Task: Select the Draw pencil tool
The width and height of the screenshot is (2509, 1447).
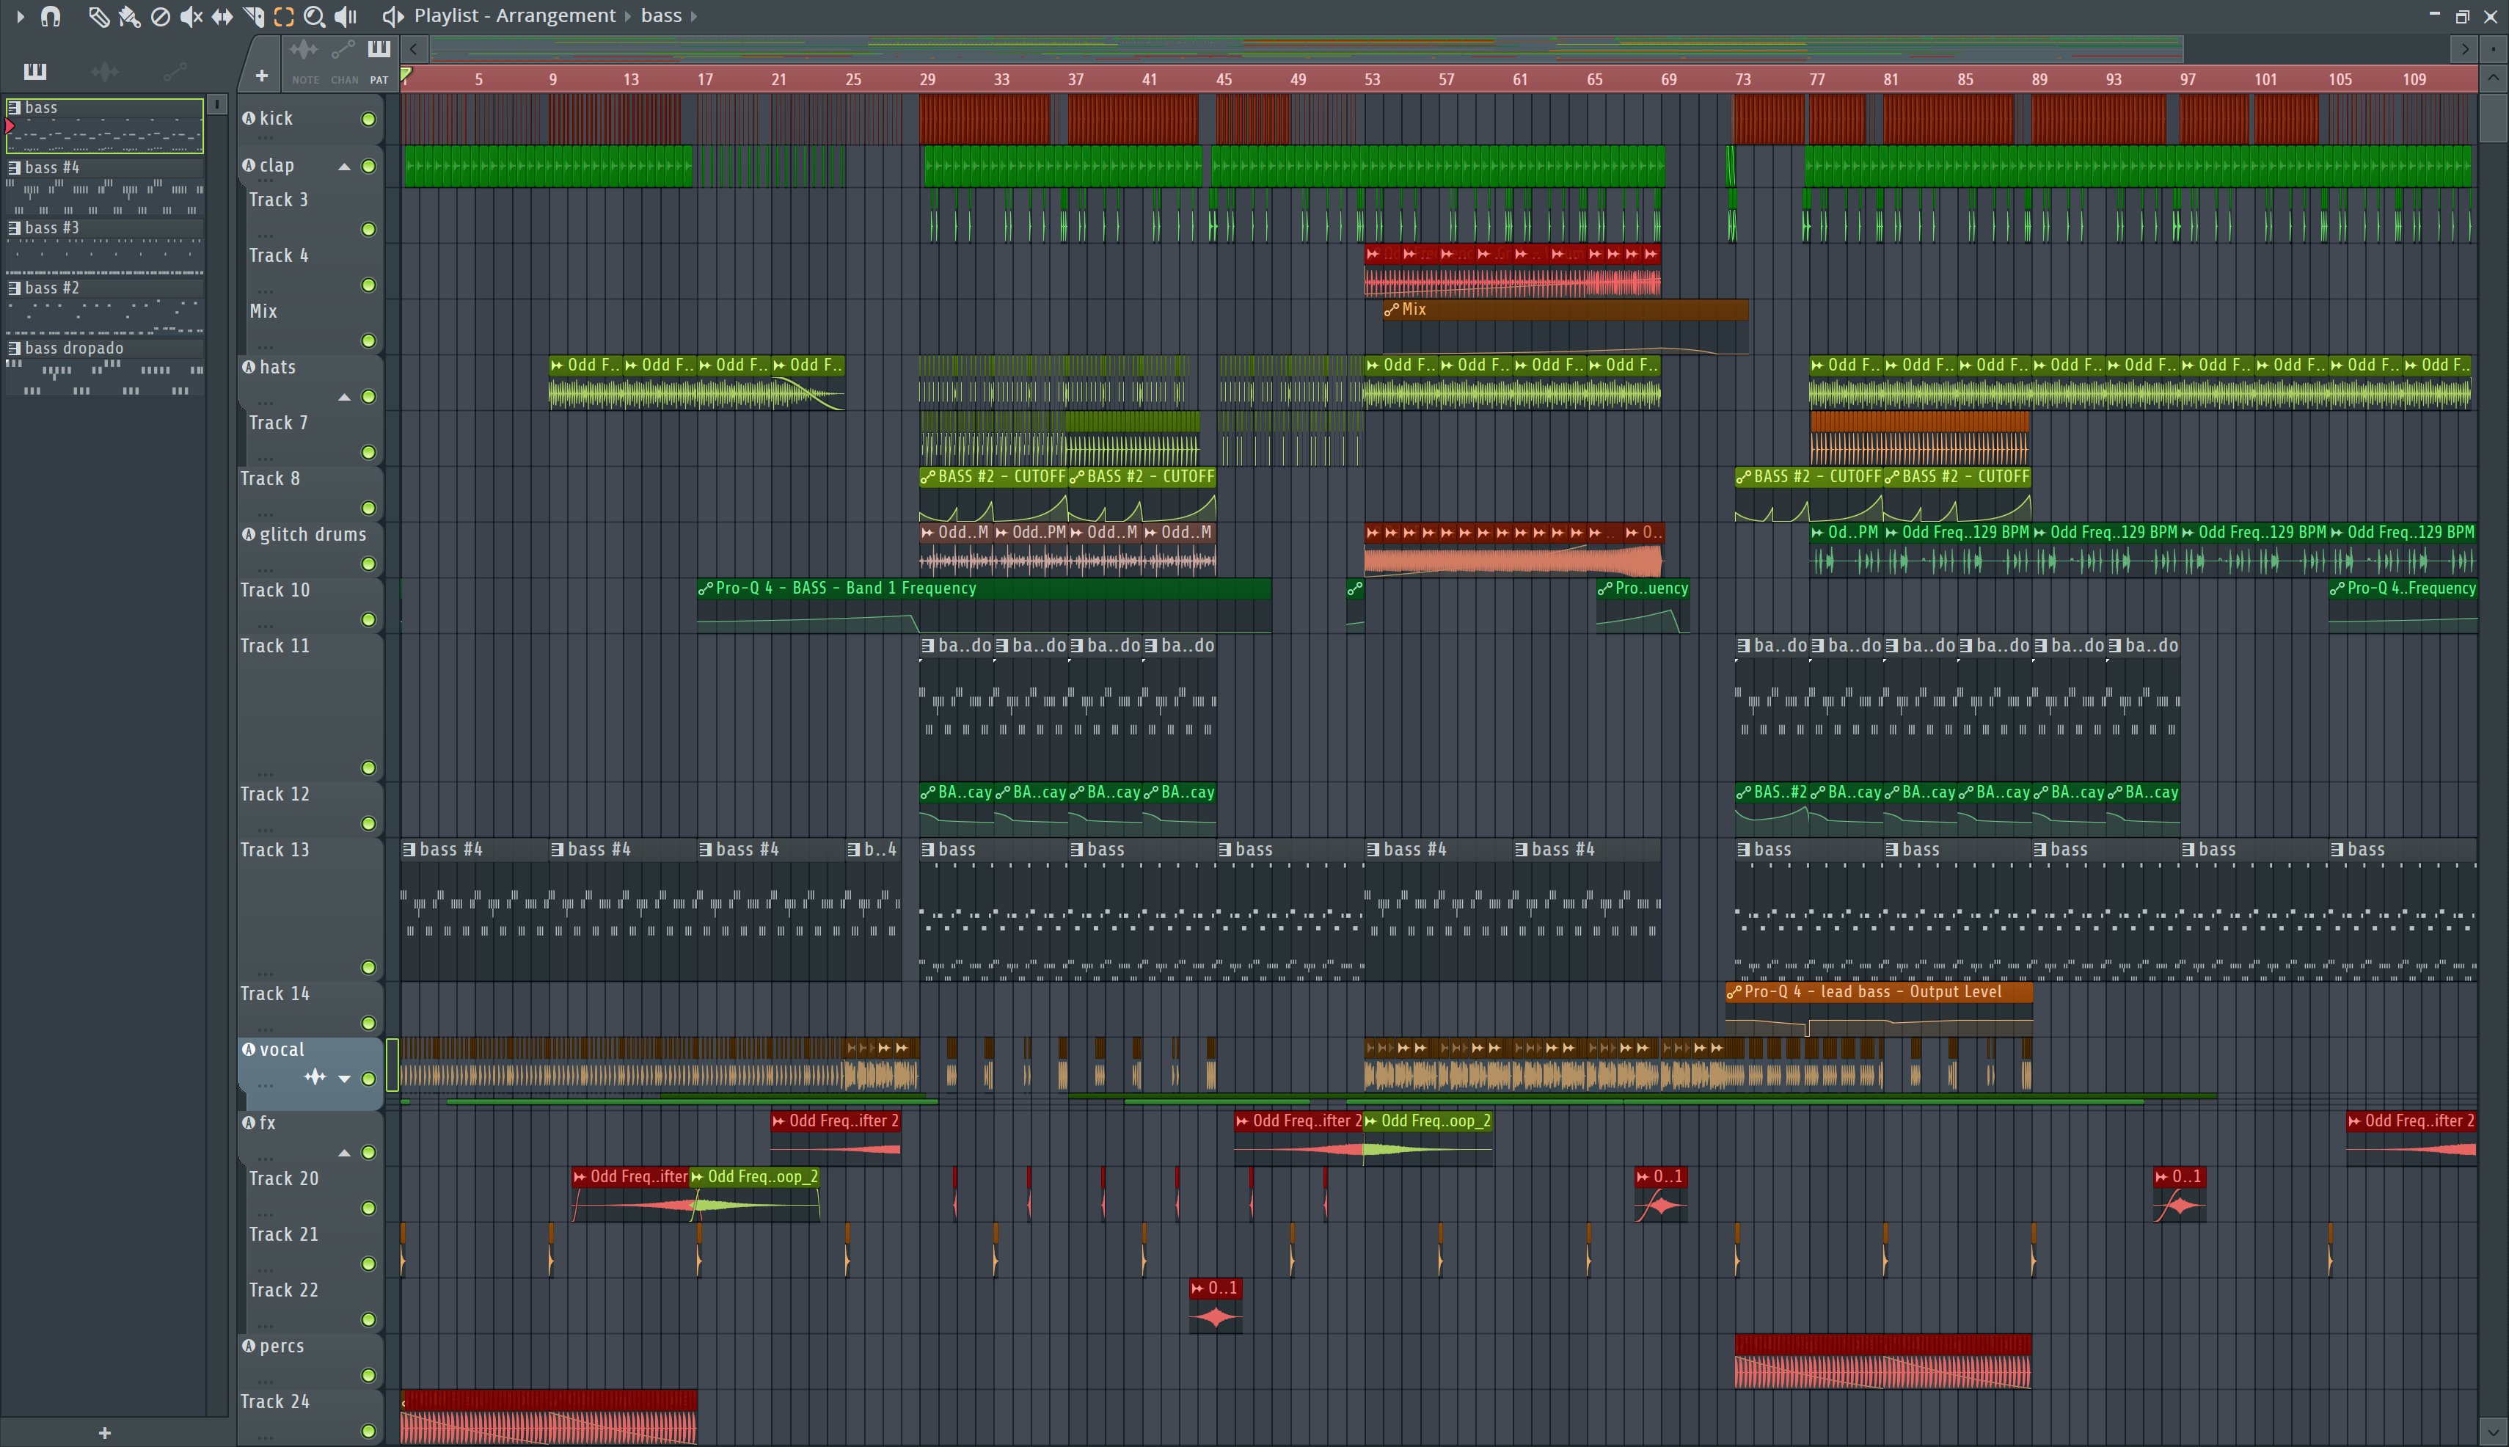Action: 98,16
